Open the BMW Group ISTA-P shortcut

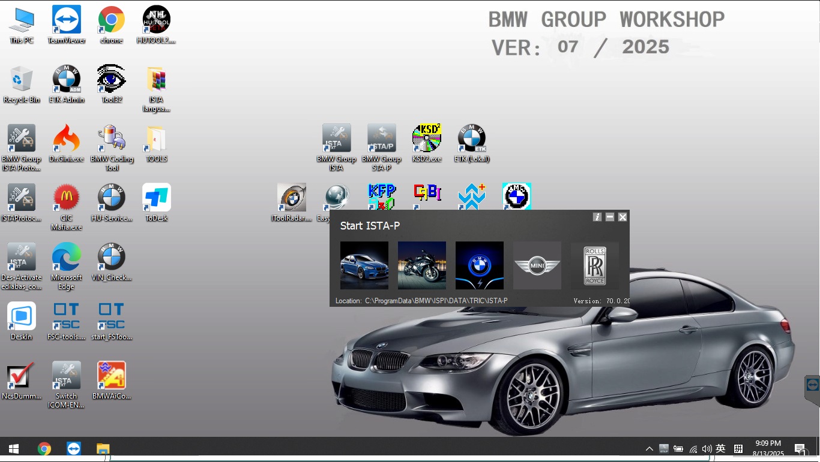[x=381, y=138]
